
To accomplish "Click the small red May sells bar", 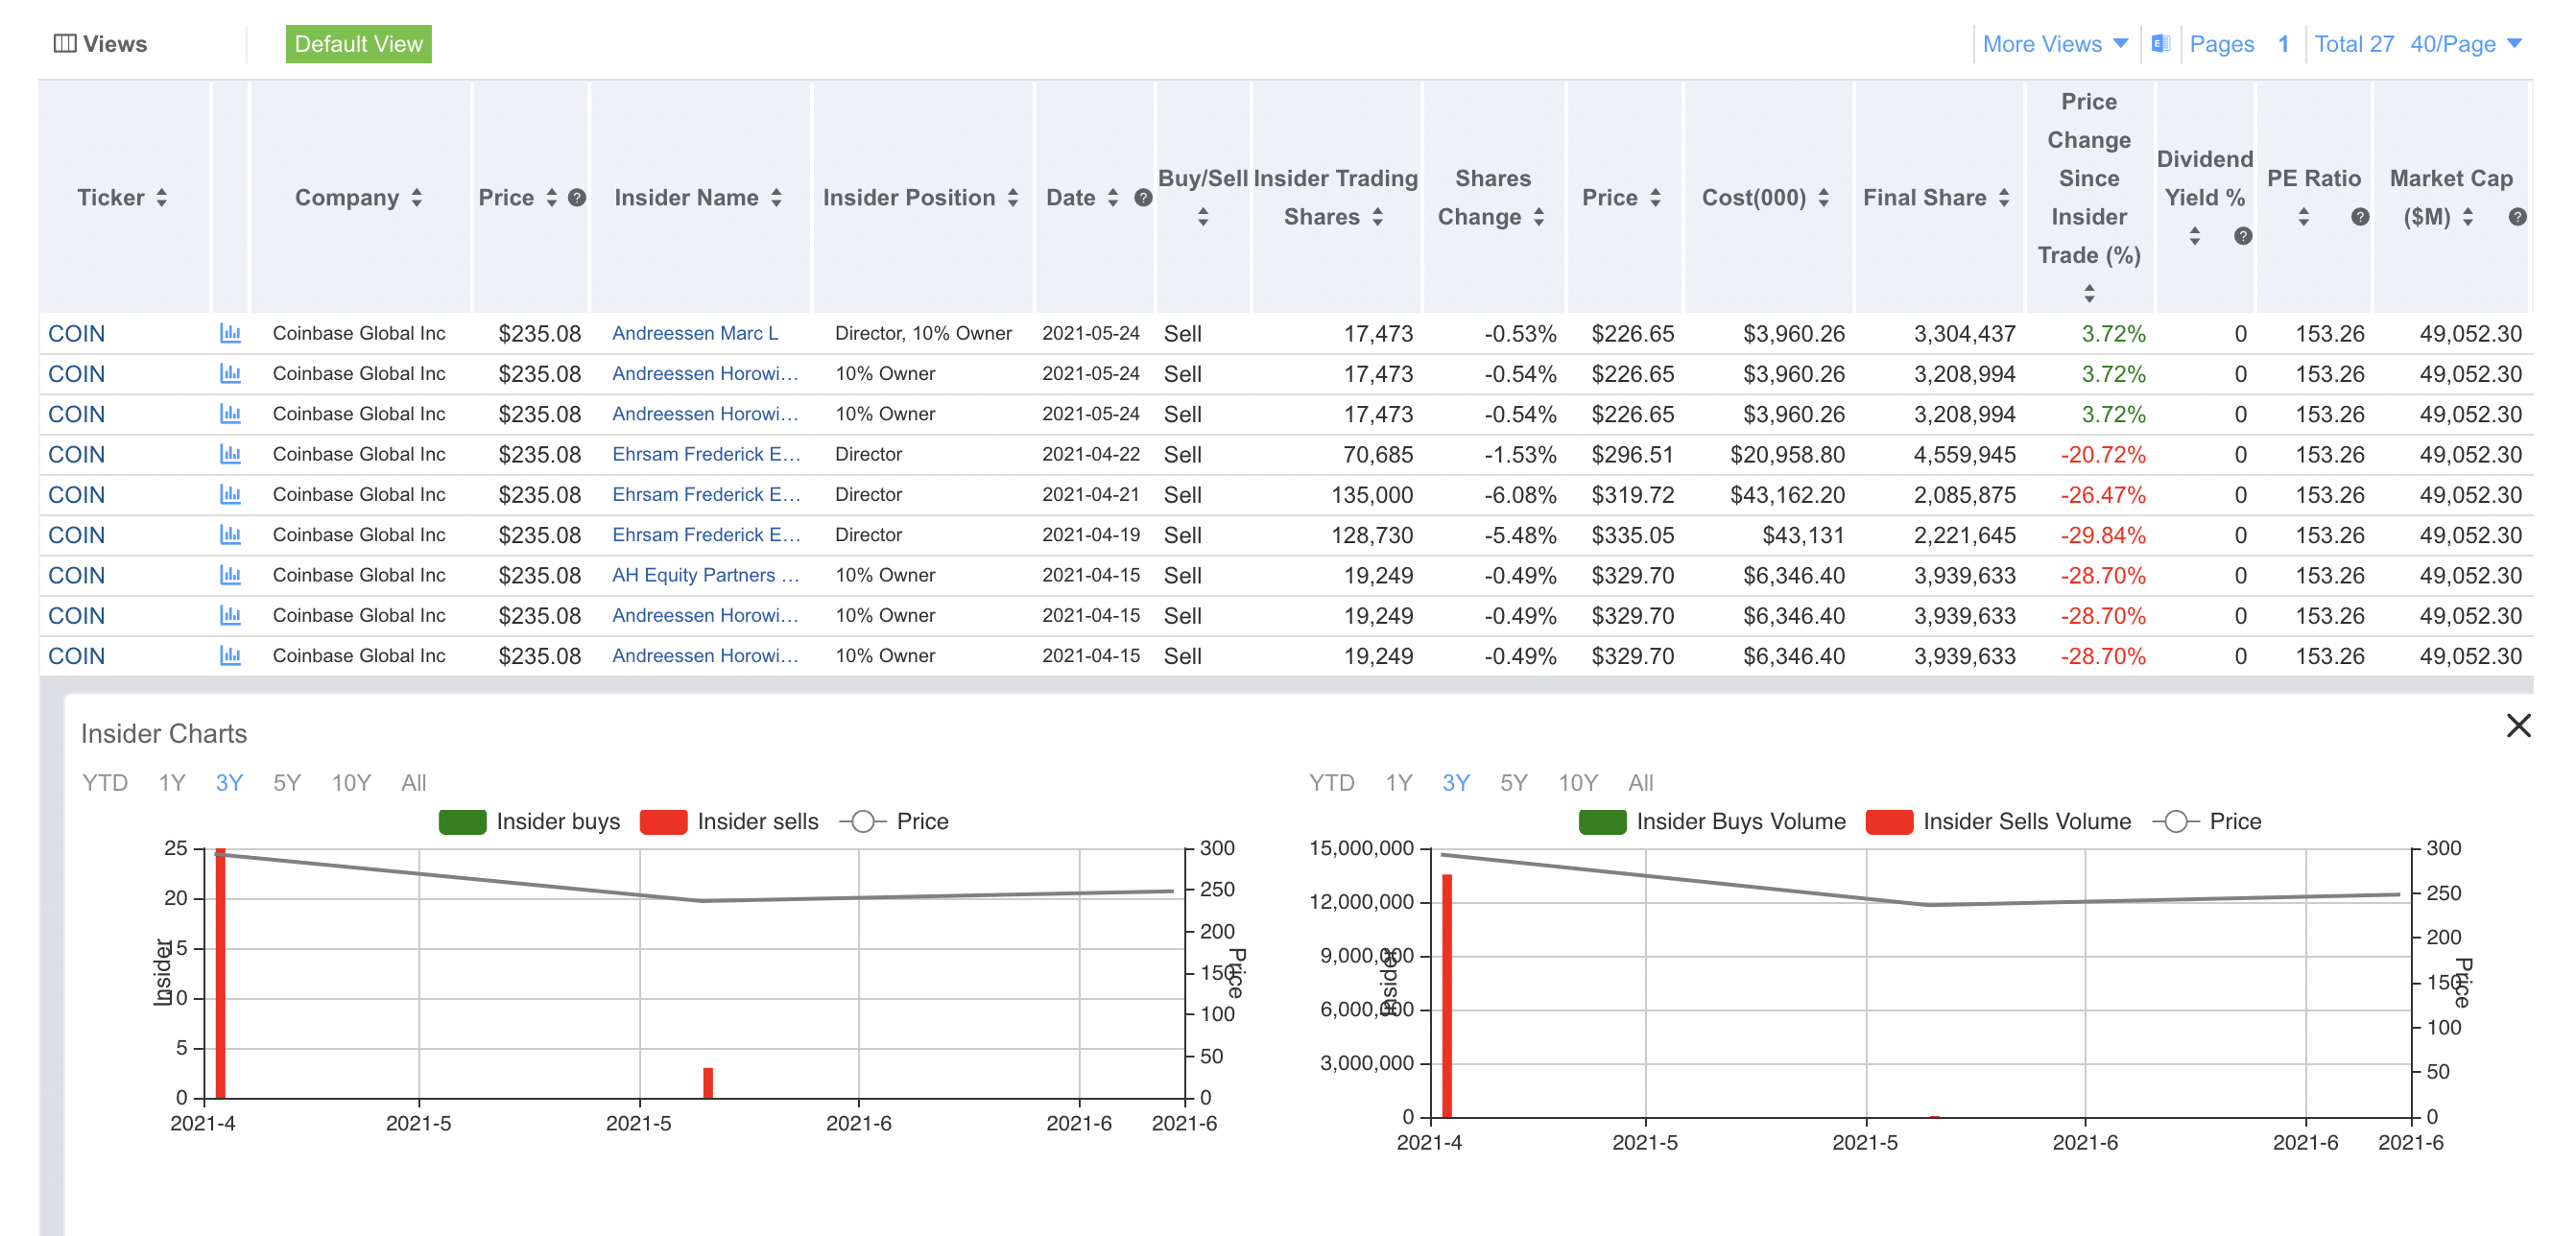I will tap(708, 1083).
